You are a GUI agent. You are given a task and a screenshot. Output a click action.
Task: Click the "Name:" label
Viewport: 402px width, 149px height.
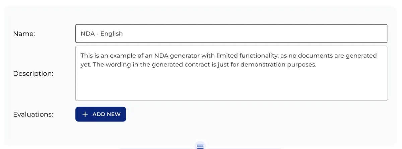[x=24, y=33]
